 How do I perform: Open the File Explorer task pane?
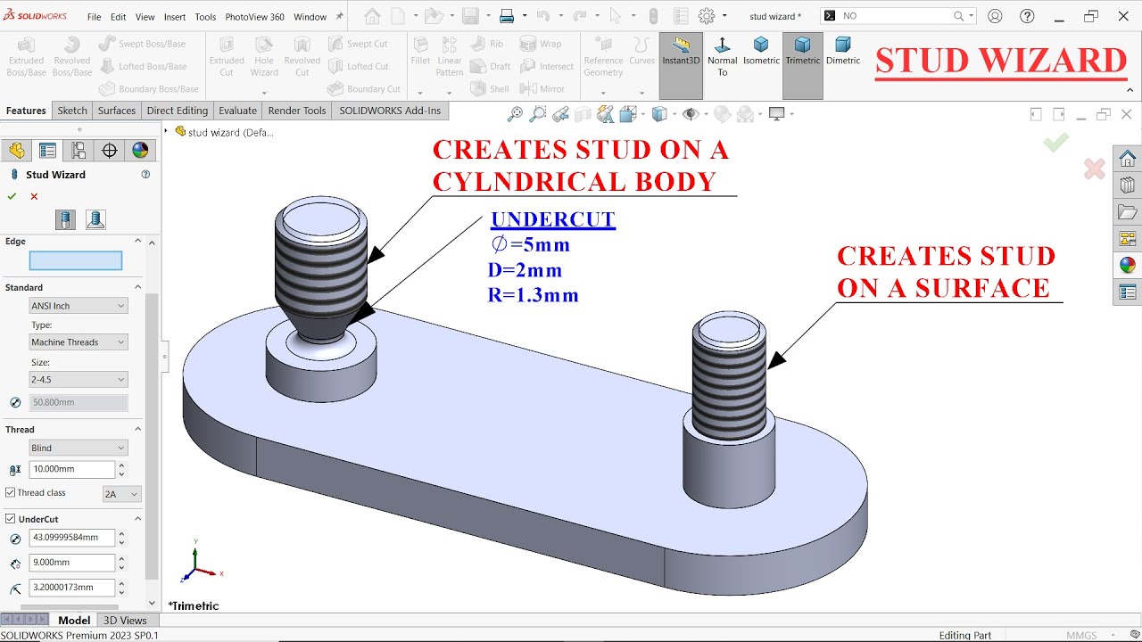(x=1128, y=212)
